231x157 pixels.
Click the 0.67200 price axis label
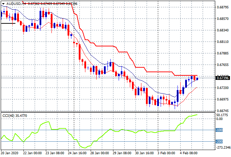222,88
